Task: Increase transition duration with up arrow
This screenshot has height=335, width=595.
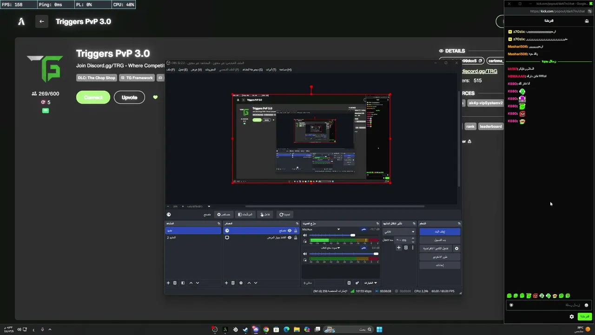Action: point(412,239)
